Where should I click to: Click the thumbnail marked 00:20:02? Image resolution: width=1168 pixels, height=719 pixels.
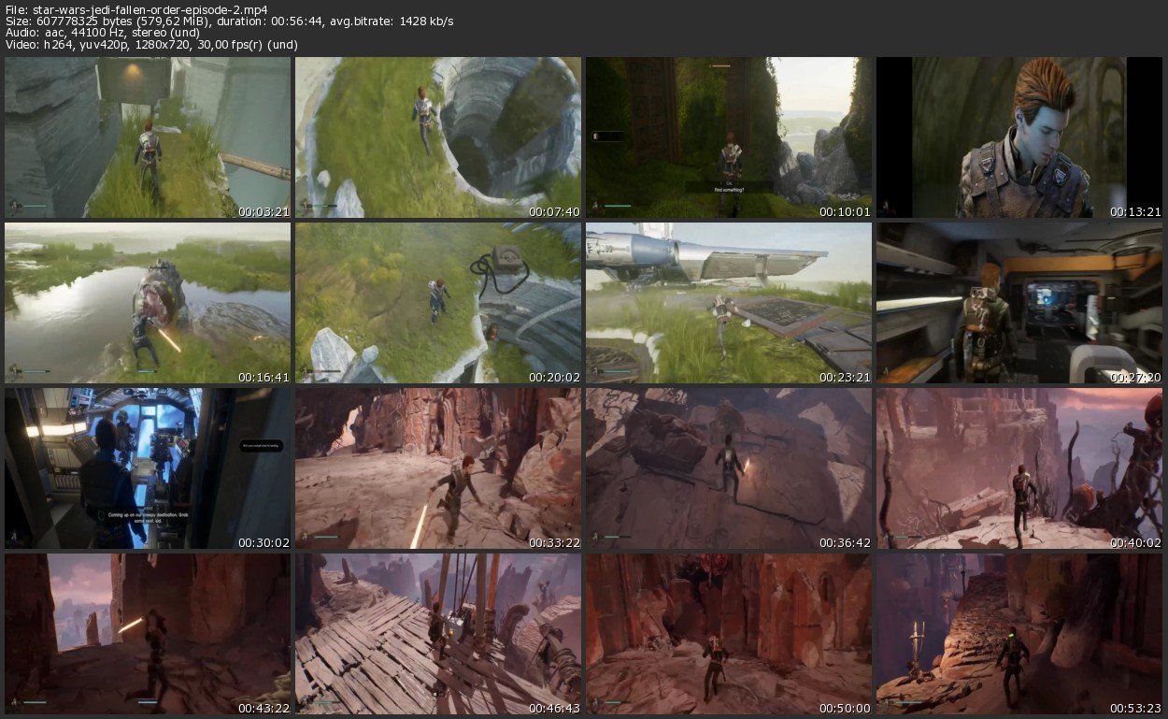pos(438,303)
